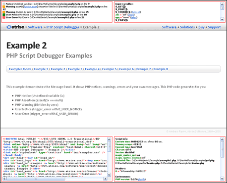227x183 pixels.
Task: Click 'PHP Notice (Undefined variable $x)' bullet
Action: 40,96
